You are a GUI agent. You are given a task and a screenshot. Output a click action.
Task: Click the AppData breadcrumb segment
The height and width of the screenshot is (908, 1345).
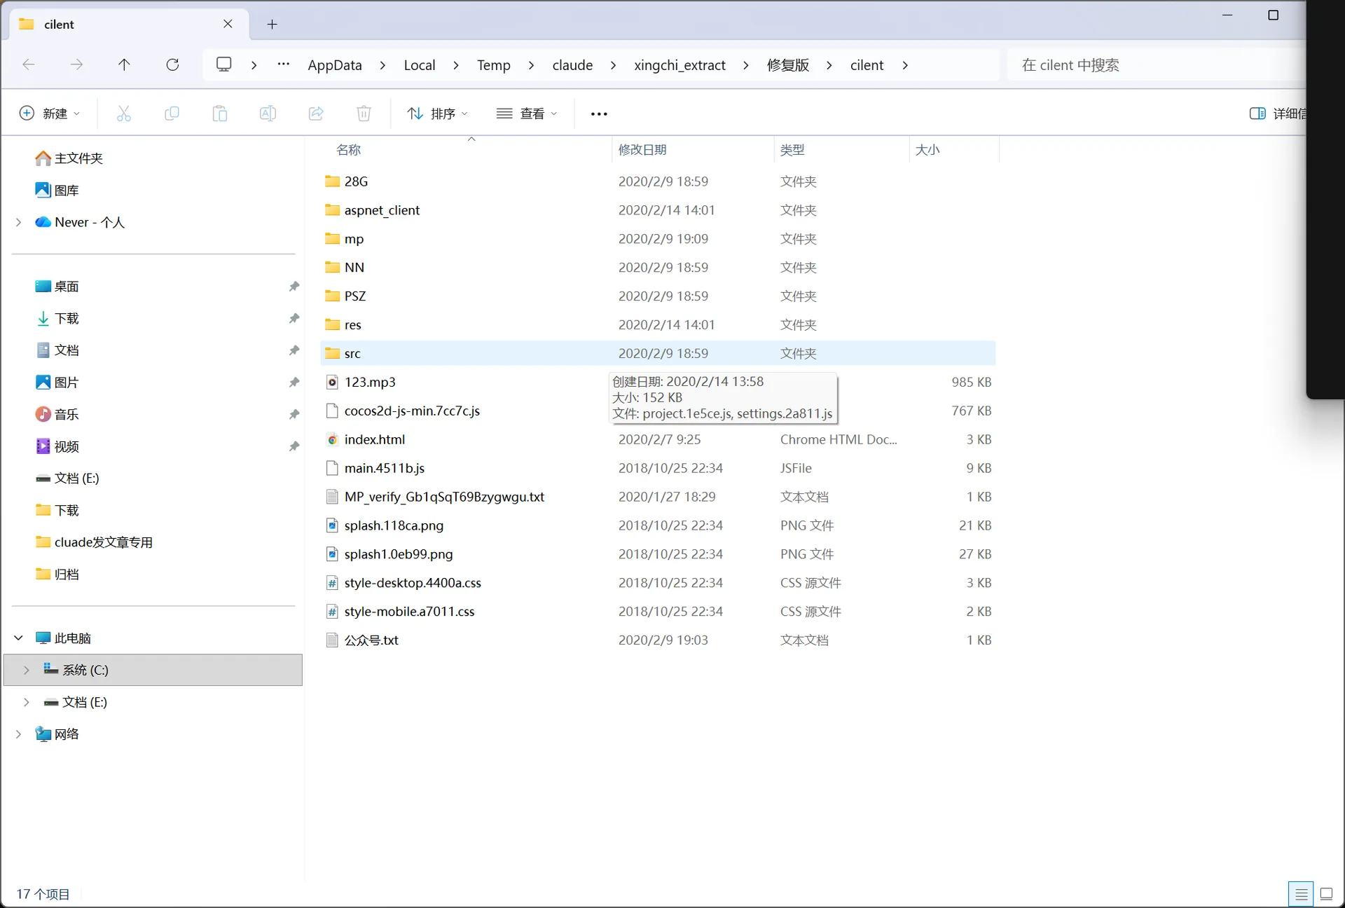click(x=335, y=65)
